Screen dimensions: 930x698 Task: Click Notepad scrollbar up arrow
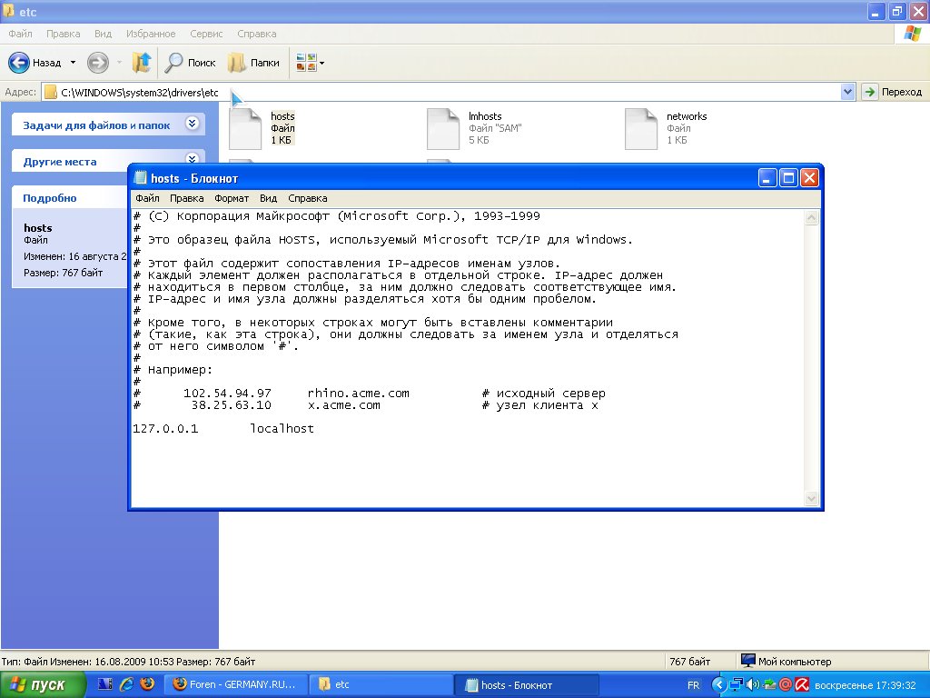click(x=811, y=218)
